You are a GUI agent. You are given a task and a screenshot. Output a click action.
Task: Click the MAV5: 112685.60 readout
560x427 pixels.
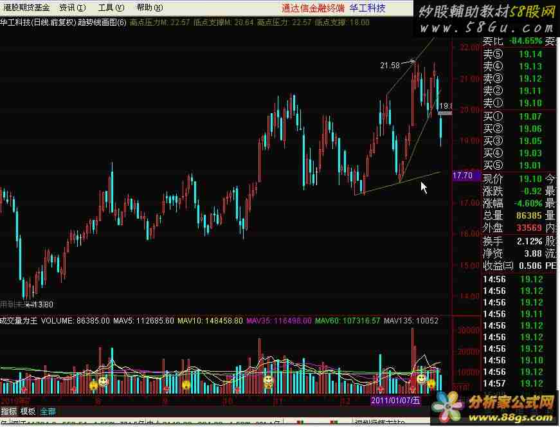pos(143,321)
